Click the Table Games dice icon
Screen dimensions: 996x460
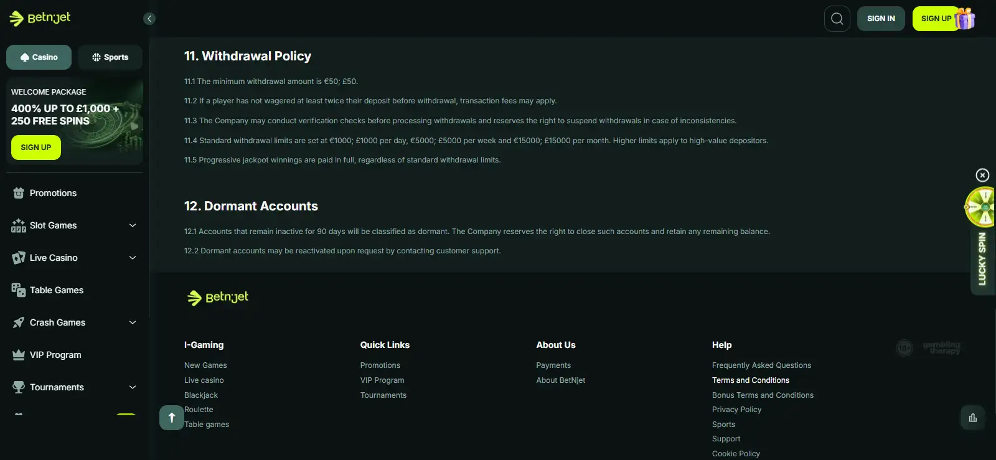click(x=19, y=290)
